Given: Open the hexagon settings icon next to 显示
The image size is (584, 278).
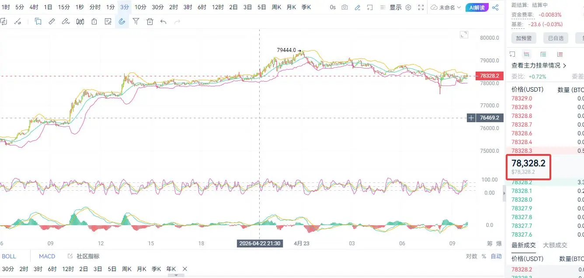Looking at the screenshot, I should [408, 7].
